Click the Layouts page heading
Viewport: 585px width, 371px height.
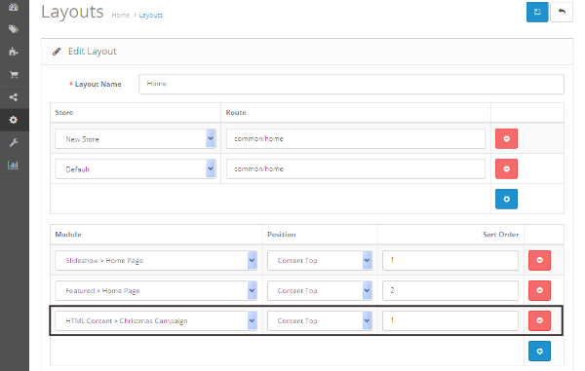72,12
